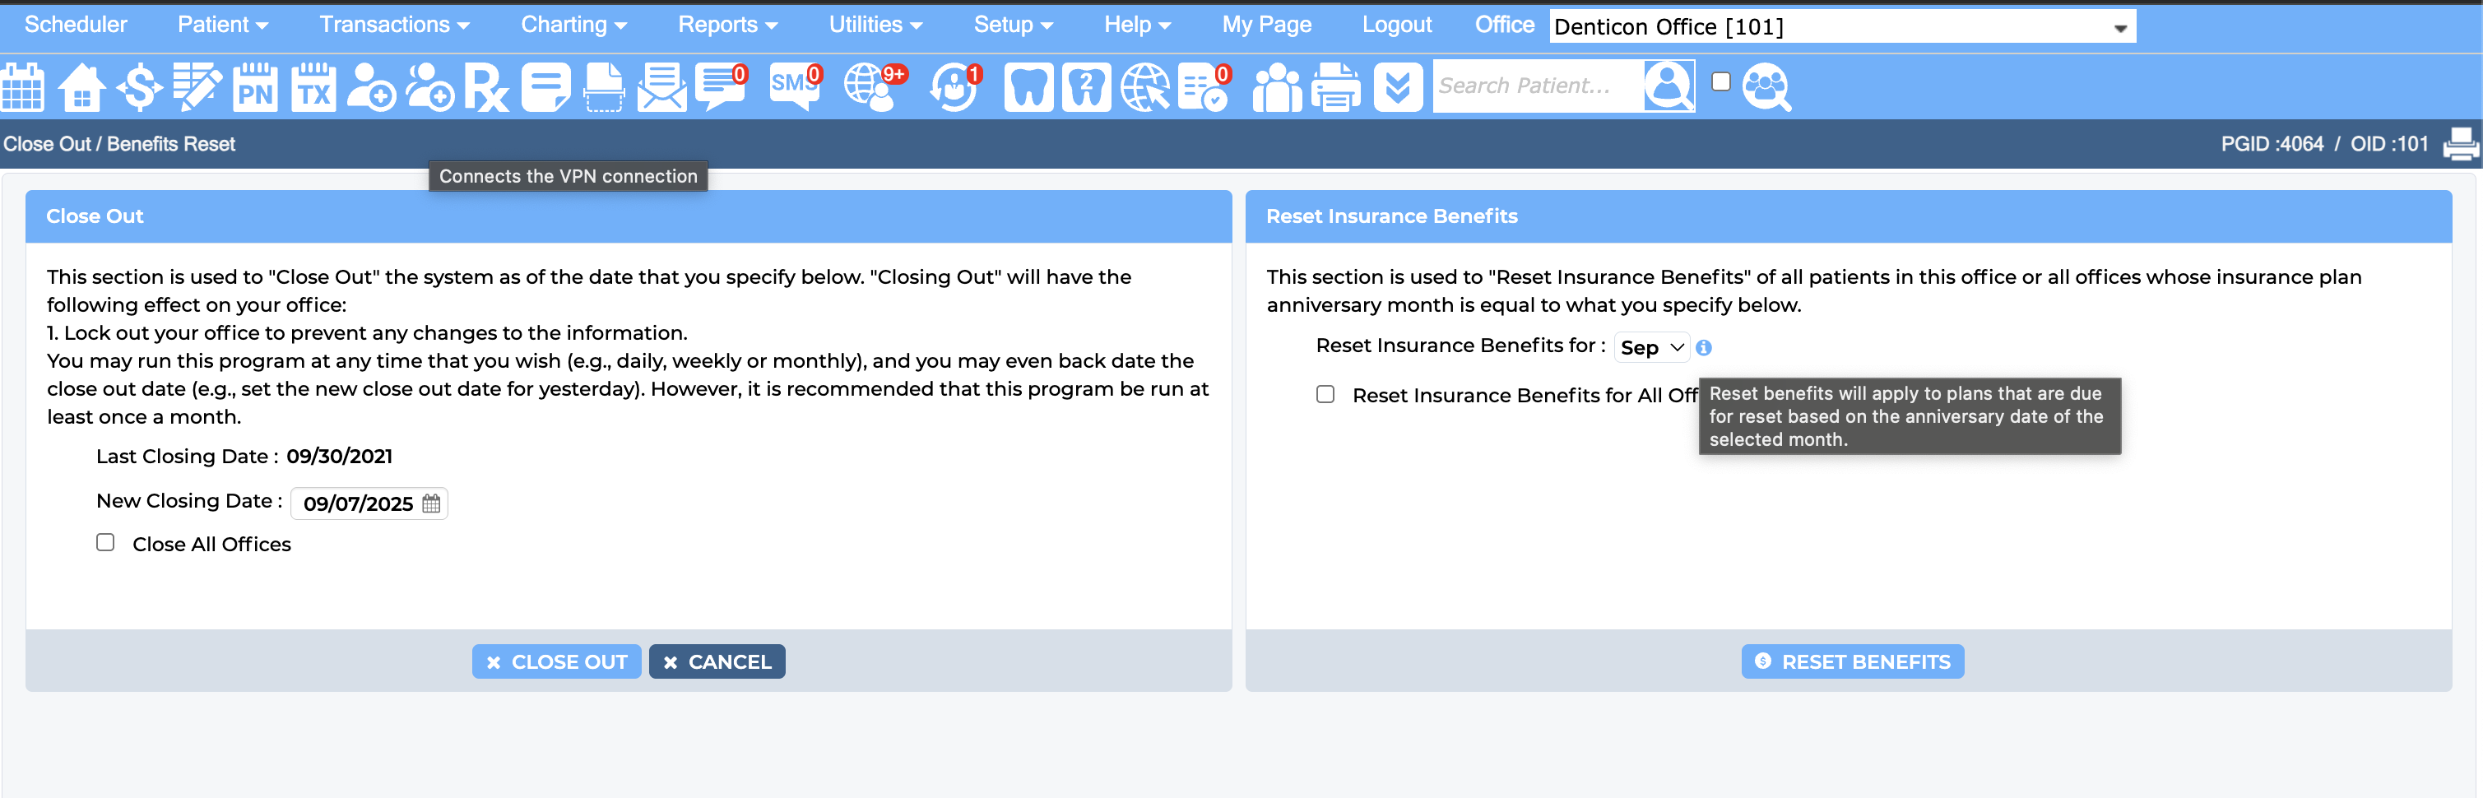Click the printer icon in the toolbar
The height and width of the screenshot is (798, 2483).
click(1336, 86)
